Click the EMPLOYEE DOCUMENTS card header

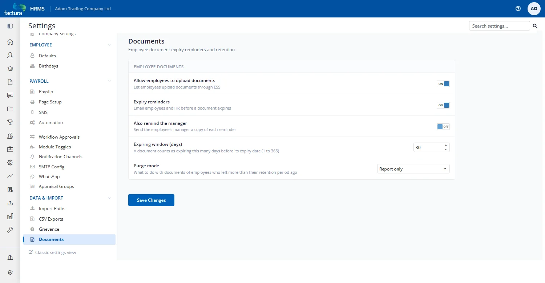click(292, 67)
